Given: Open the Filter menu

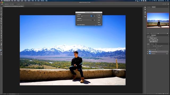Looking at the screenshot, I should (x=33, y=1).
